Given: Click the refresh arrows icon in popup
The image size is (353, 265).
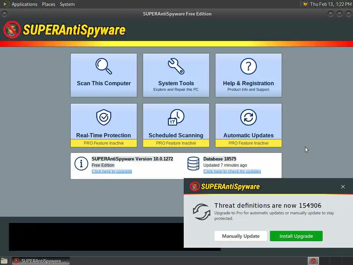Looking at the screenshot, I should pyautogui.click(x=201, y=212).
